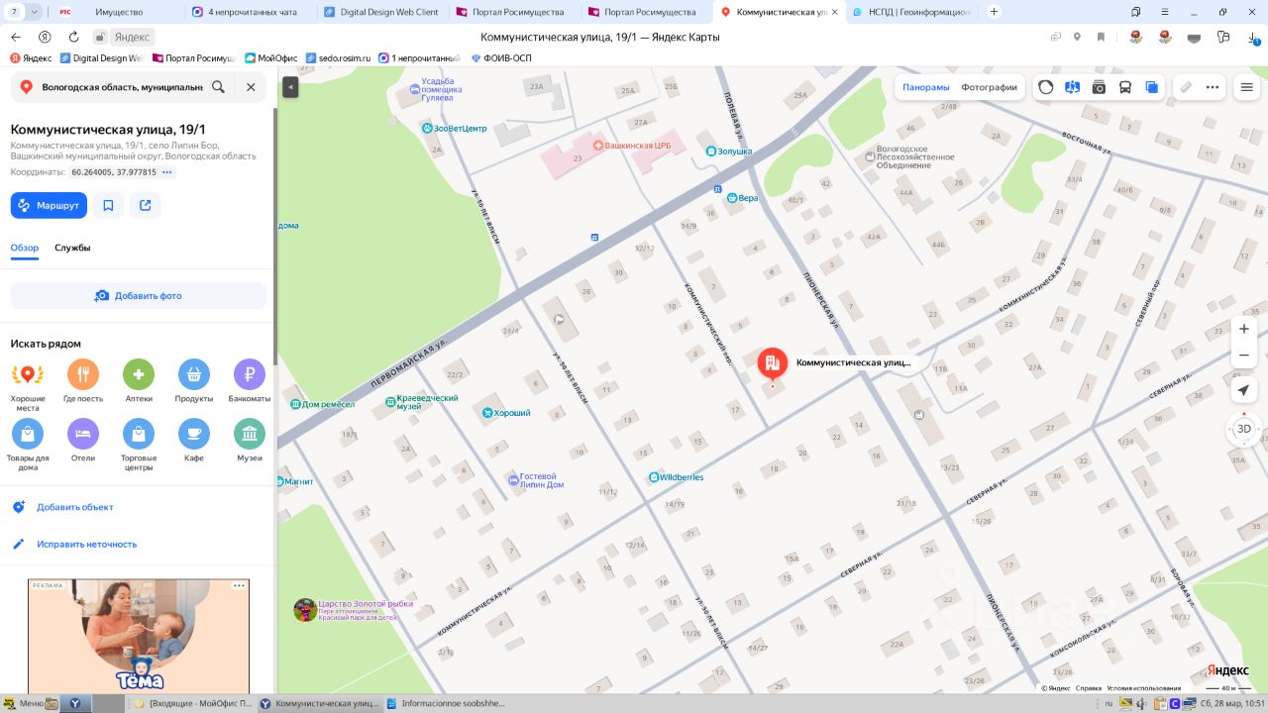The height and width of the screenshot is (713, 1268).
Task: Open Informacionnoe soobshhe taskbar window
Action: click(x=446, y=703)
